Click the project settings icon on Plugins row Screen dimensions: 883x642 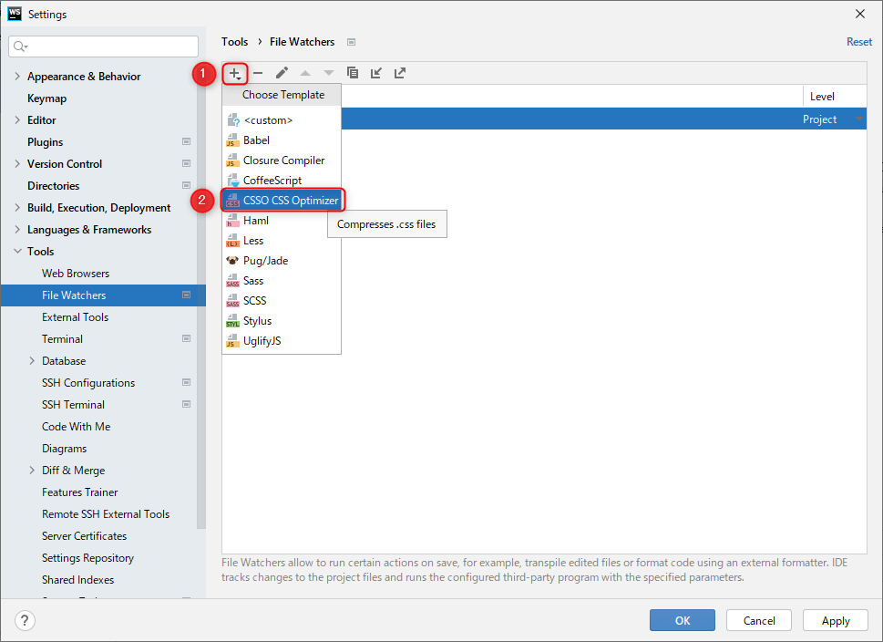click(x=187, y=141)
